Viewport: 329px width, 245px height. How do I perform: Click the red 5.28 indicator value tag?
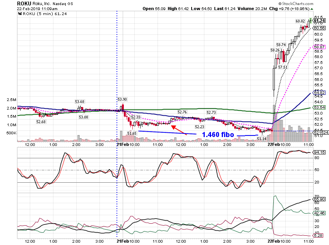pyautogui.click(x=318, y=236)
